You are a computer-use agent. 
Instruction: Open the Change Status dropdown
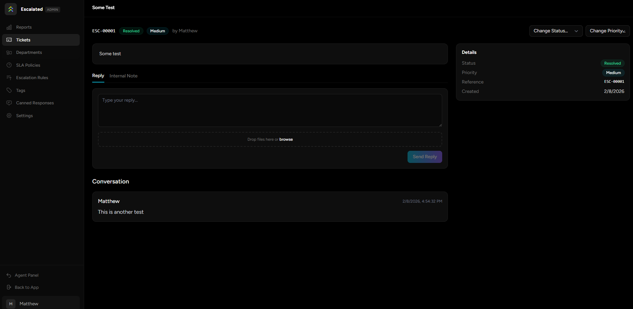(x=556, y=31)
